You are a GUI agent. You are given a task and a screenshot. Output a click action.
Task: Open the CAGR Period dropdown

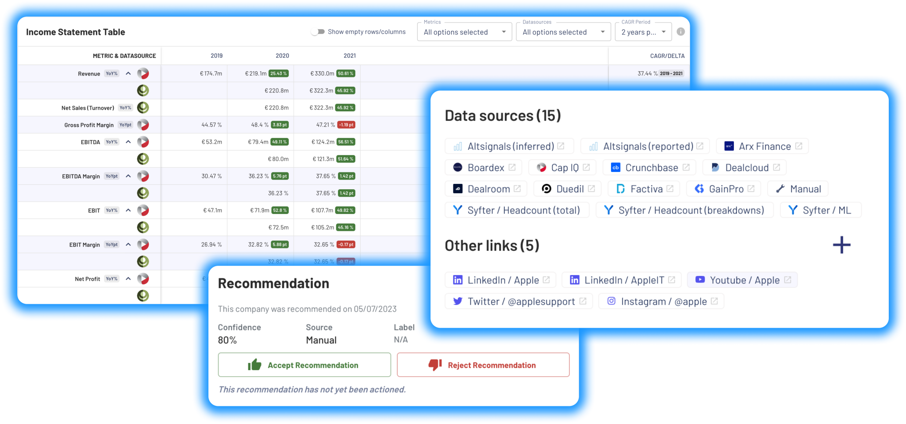[x=643, y=32]
